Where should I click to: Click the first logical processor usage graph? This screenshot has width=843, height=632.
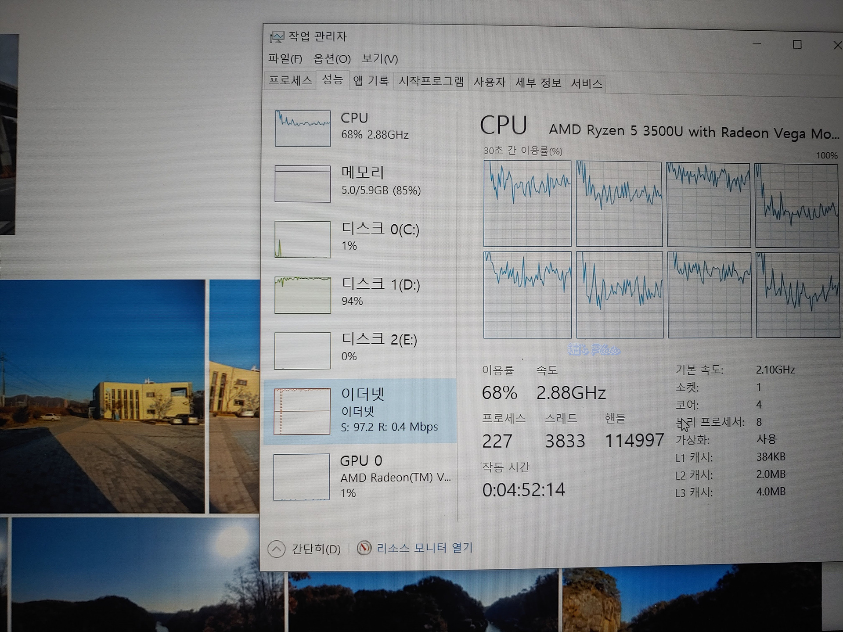(527, 203)
